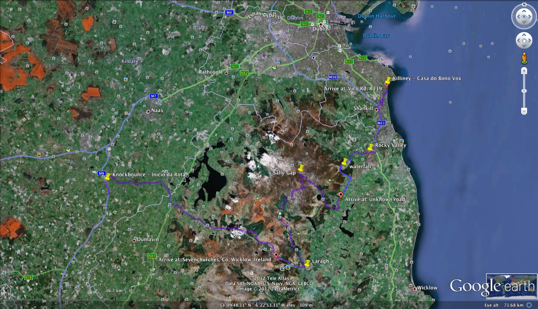The image size is (538, 309).
Task: Select the Killiney pushpin placemark
Action: tap(388, 81)
